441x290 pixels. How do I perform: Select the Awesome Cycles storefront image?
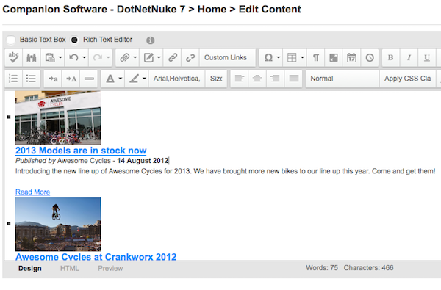click(x=58, y=117)
